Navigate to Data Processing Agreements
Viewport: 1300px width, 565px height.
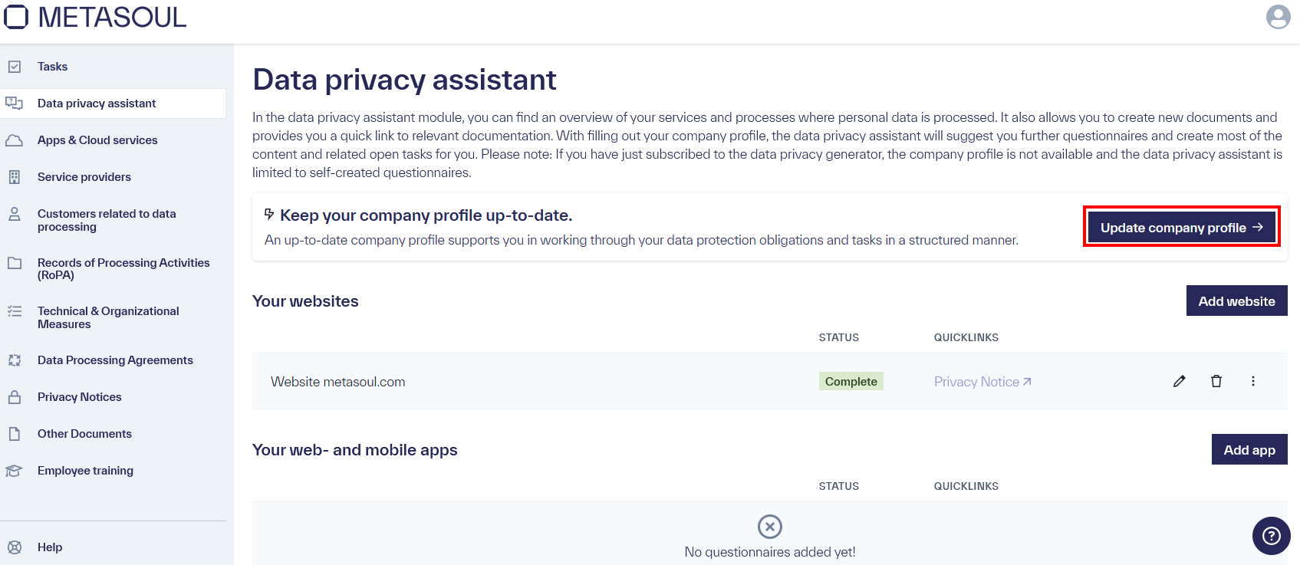[115, 360]
